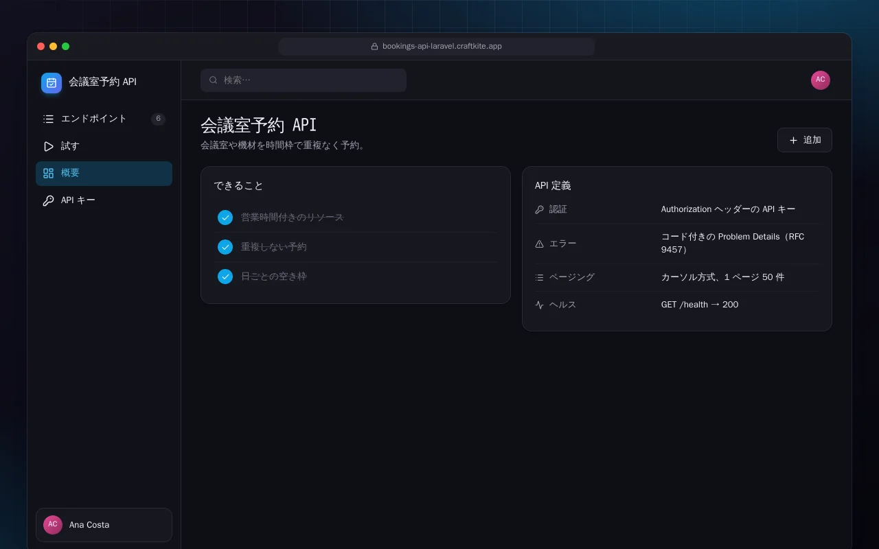Open the API キー sidebar item

point(104,201)
